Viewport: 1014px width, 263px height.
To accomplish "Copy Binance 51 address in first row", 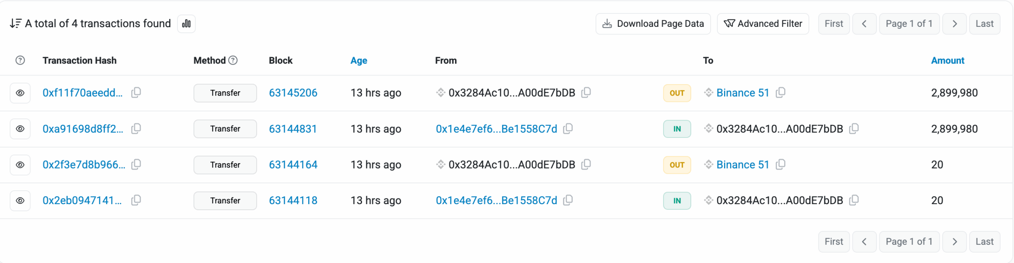I will [780, 92].
